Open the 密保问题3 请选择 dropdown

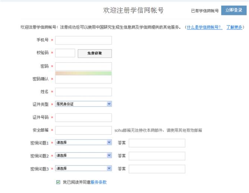click(83, 168)
